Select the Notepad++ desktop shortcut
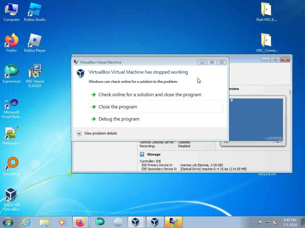305x228 pixels. [x=12, y=135]
